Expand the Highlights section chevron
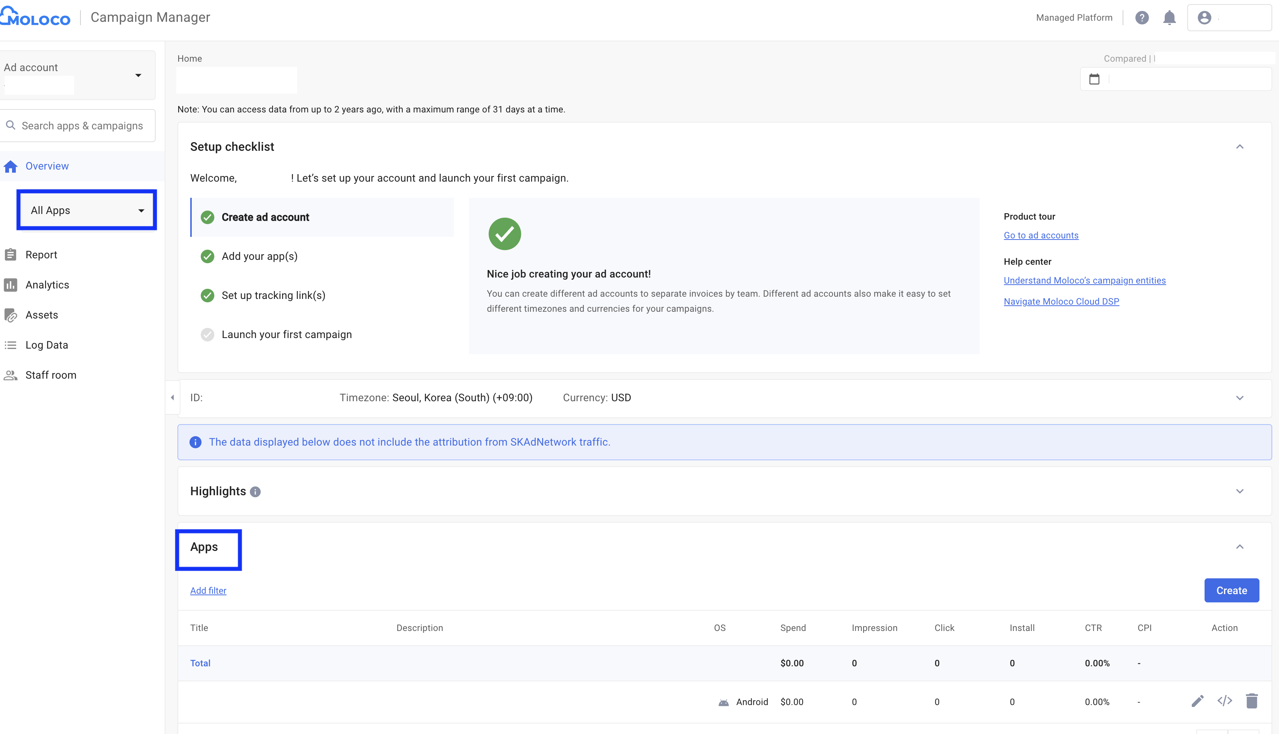 1240,491
